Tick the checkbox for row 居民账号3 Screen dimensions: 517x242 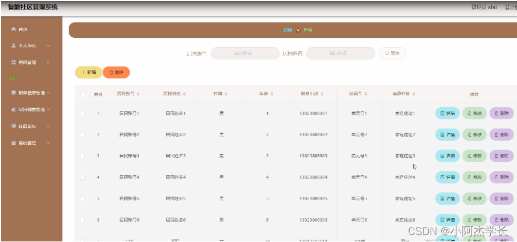pyautogui.click(x=82, y=156)
